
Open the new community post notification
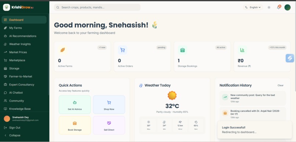pos(253,98)
